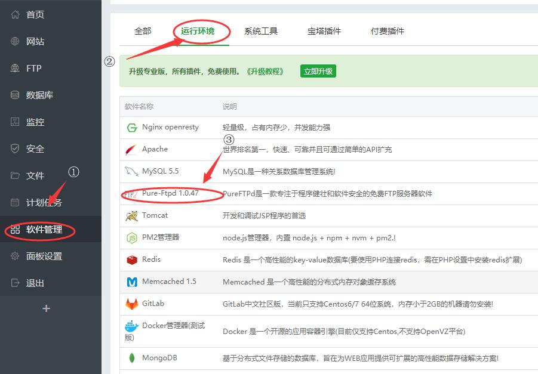Click the Nginx openresty icon
The width and height of the screenshot is (538, 374).
click(x=133, y=127)
